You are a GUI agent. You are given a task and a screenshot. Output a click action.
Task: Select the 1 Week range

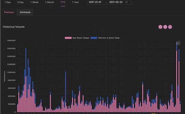click(x=34, y=2)
